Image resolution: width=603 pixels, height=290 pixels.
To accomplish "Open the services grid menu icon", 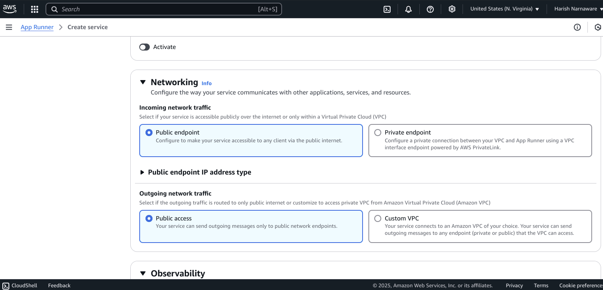I will tap(35, 9).
